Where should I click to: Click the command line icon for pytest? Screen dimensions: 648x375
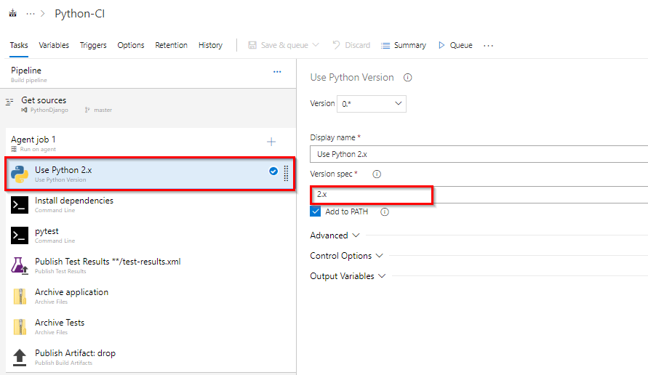pyautogui.click(x=20, y=235)
